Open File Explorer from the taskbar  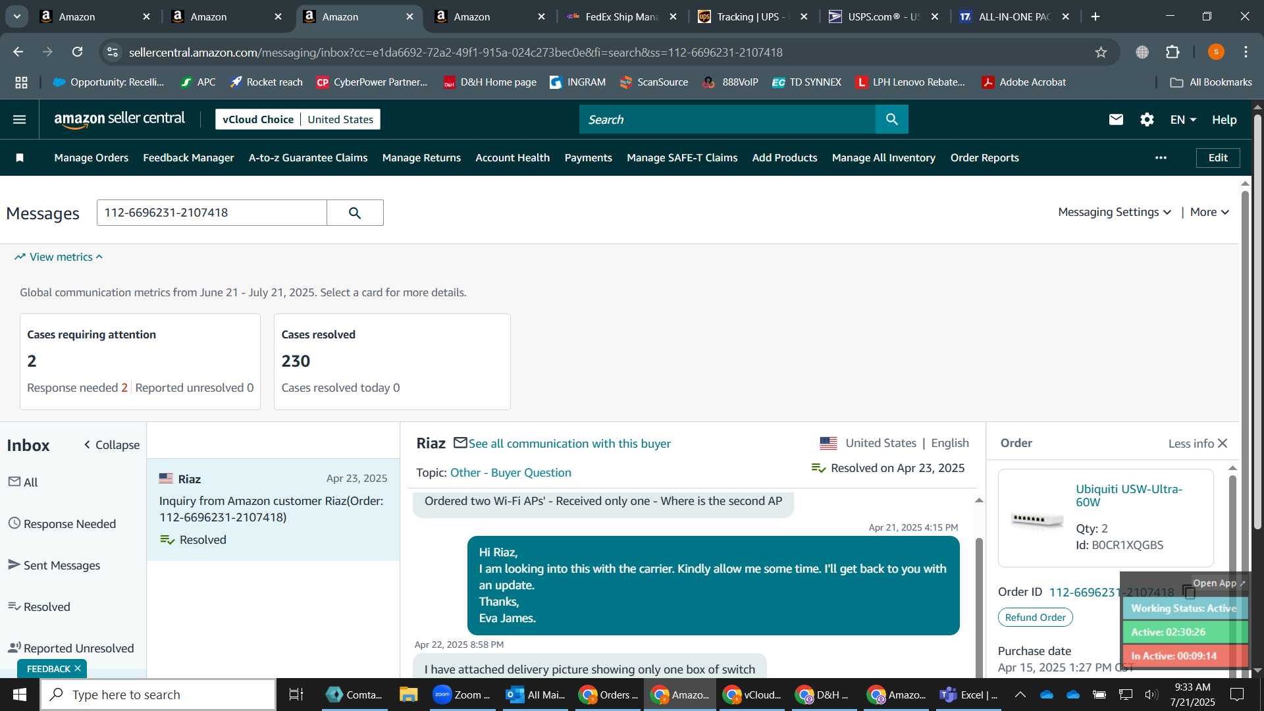[x=408, y=695]
